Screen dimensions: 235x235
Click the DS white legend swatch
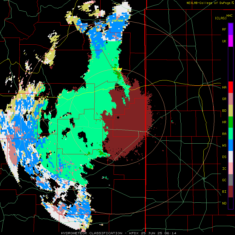[231, 157]
